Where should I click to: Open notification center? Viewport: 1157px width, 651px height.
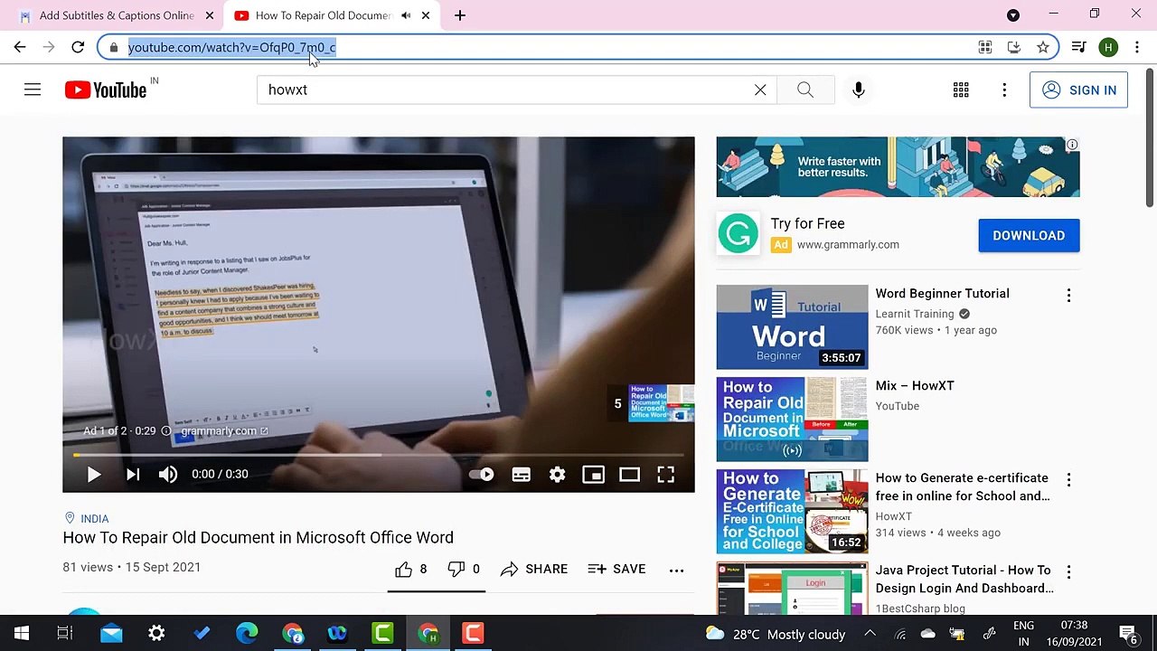1128,634
